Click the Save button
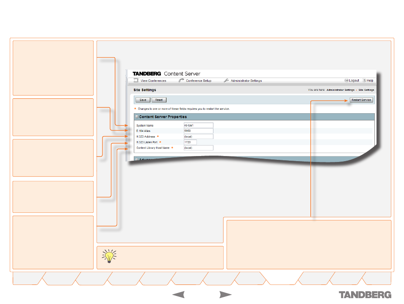Screen dimensions: 404x304 pyautogui.click(x=143, y=100)
